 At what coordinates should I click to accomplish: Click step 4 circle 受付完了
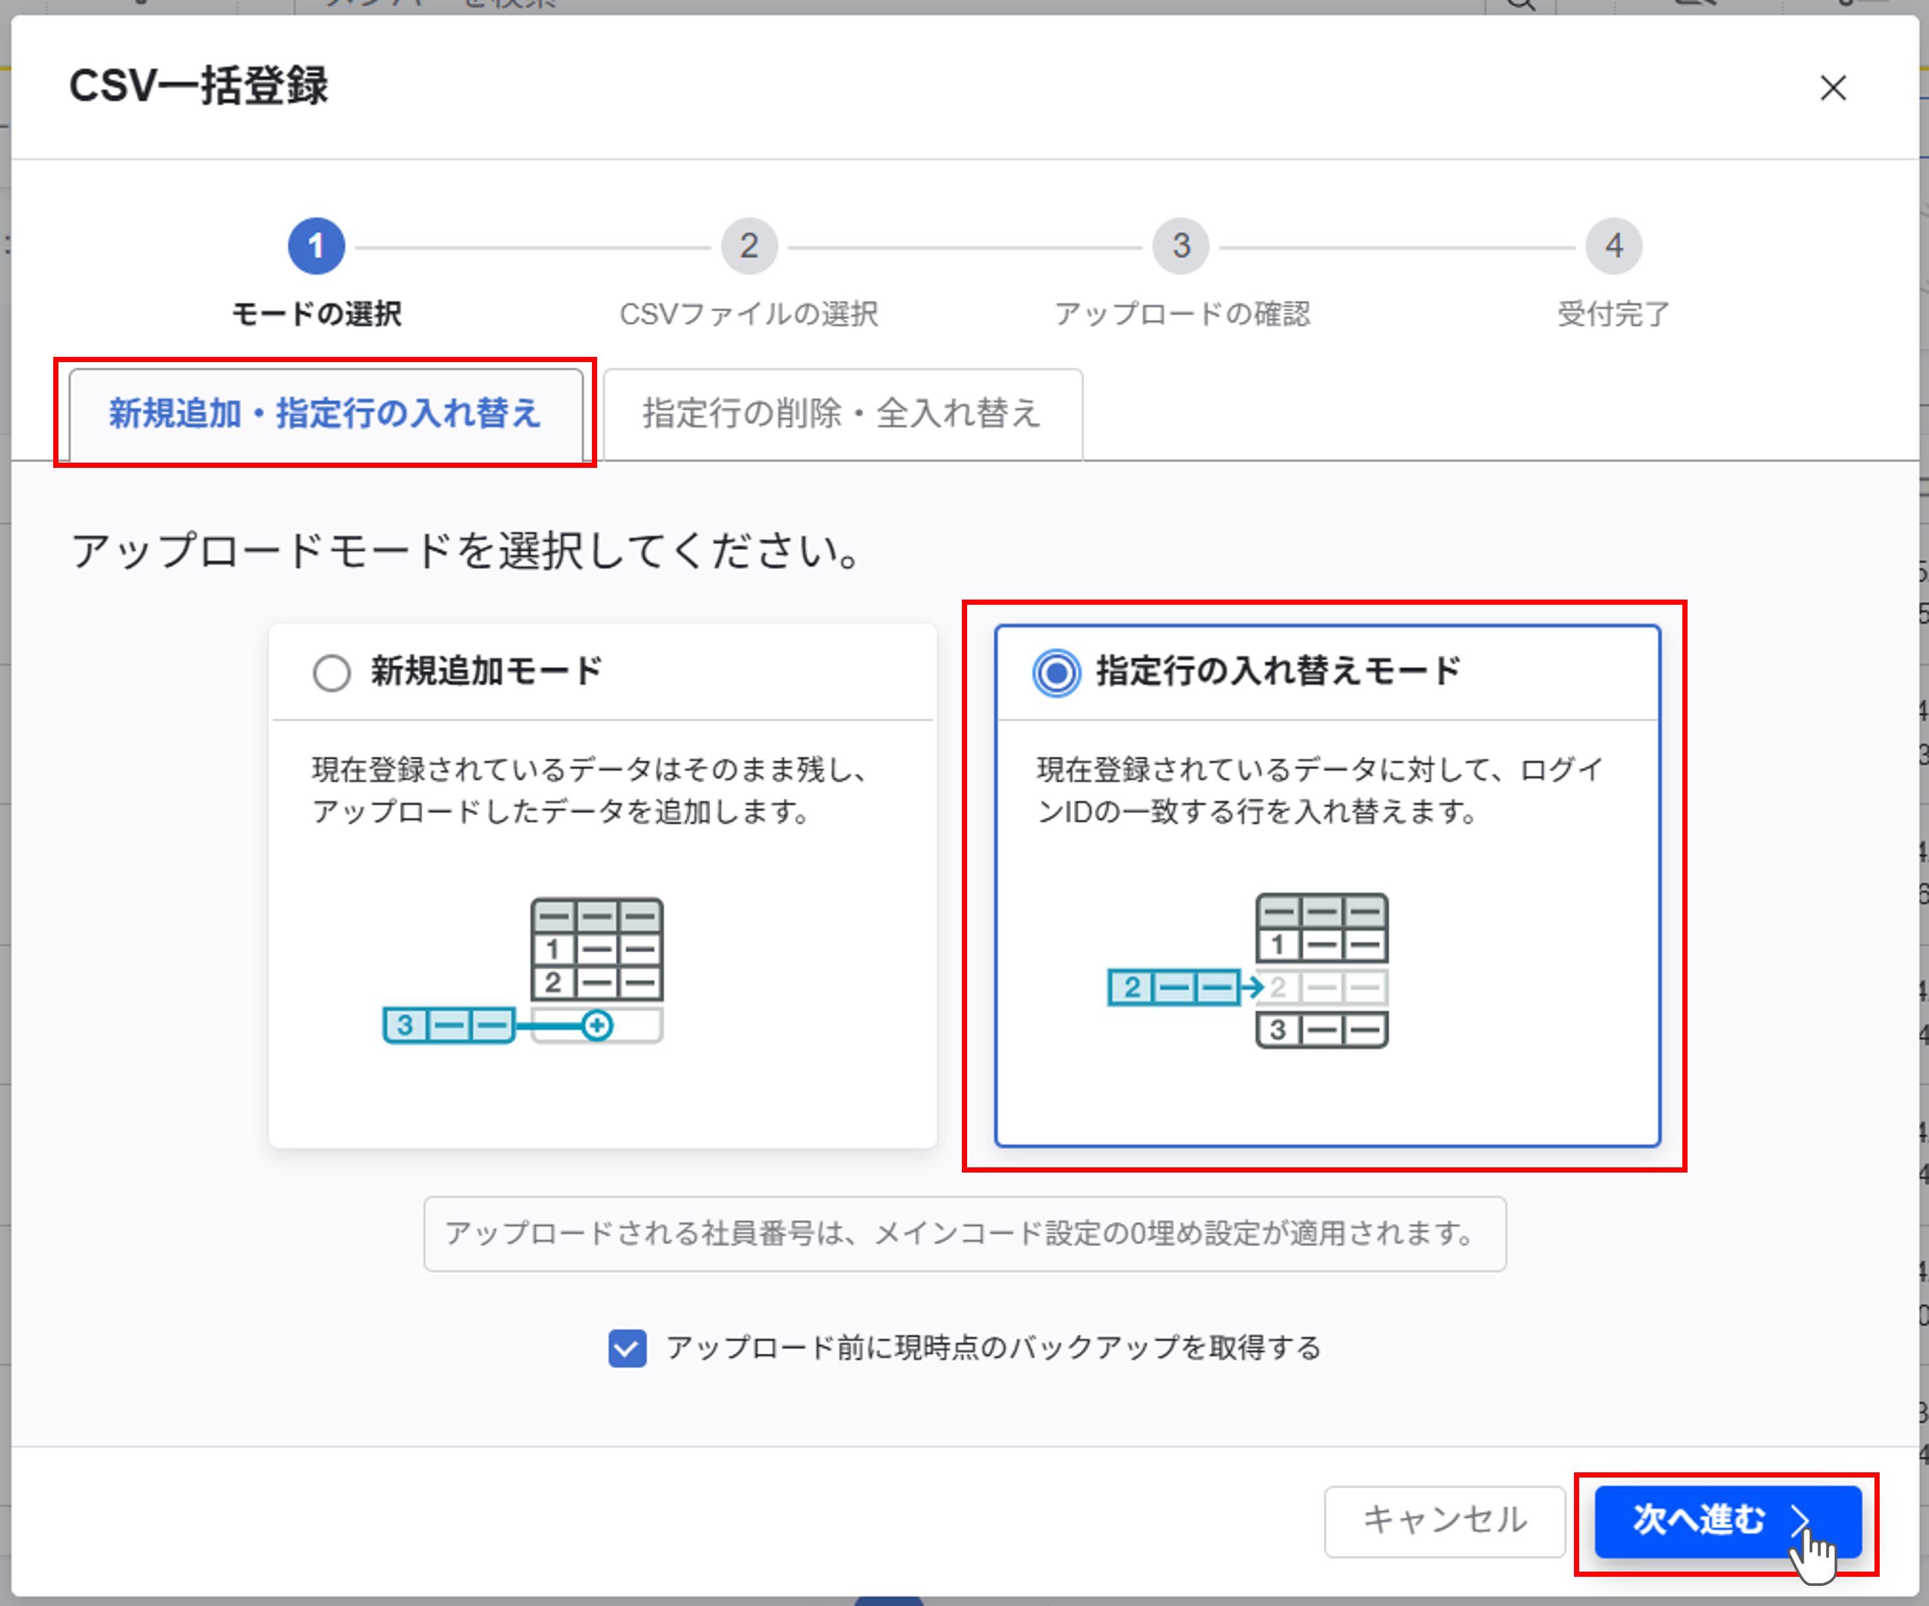pyautogui.click(x=1614, y=246)
